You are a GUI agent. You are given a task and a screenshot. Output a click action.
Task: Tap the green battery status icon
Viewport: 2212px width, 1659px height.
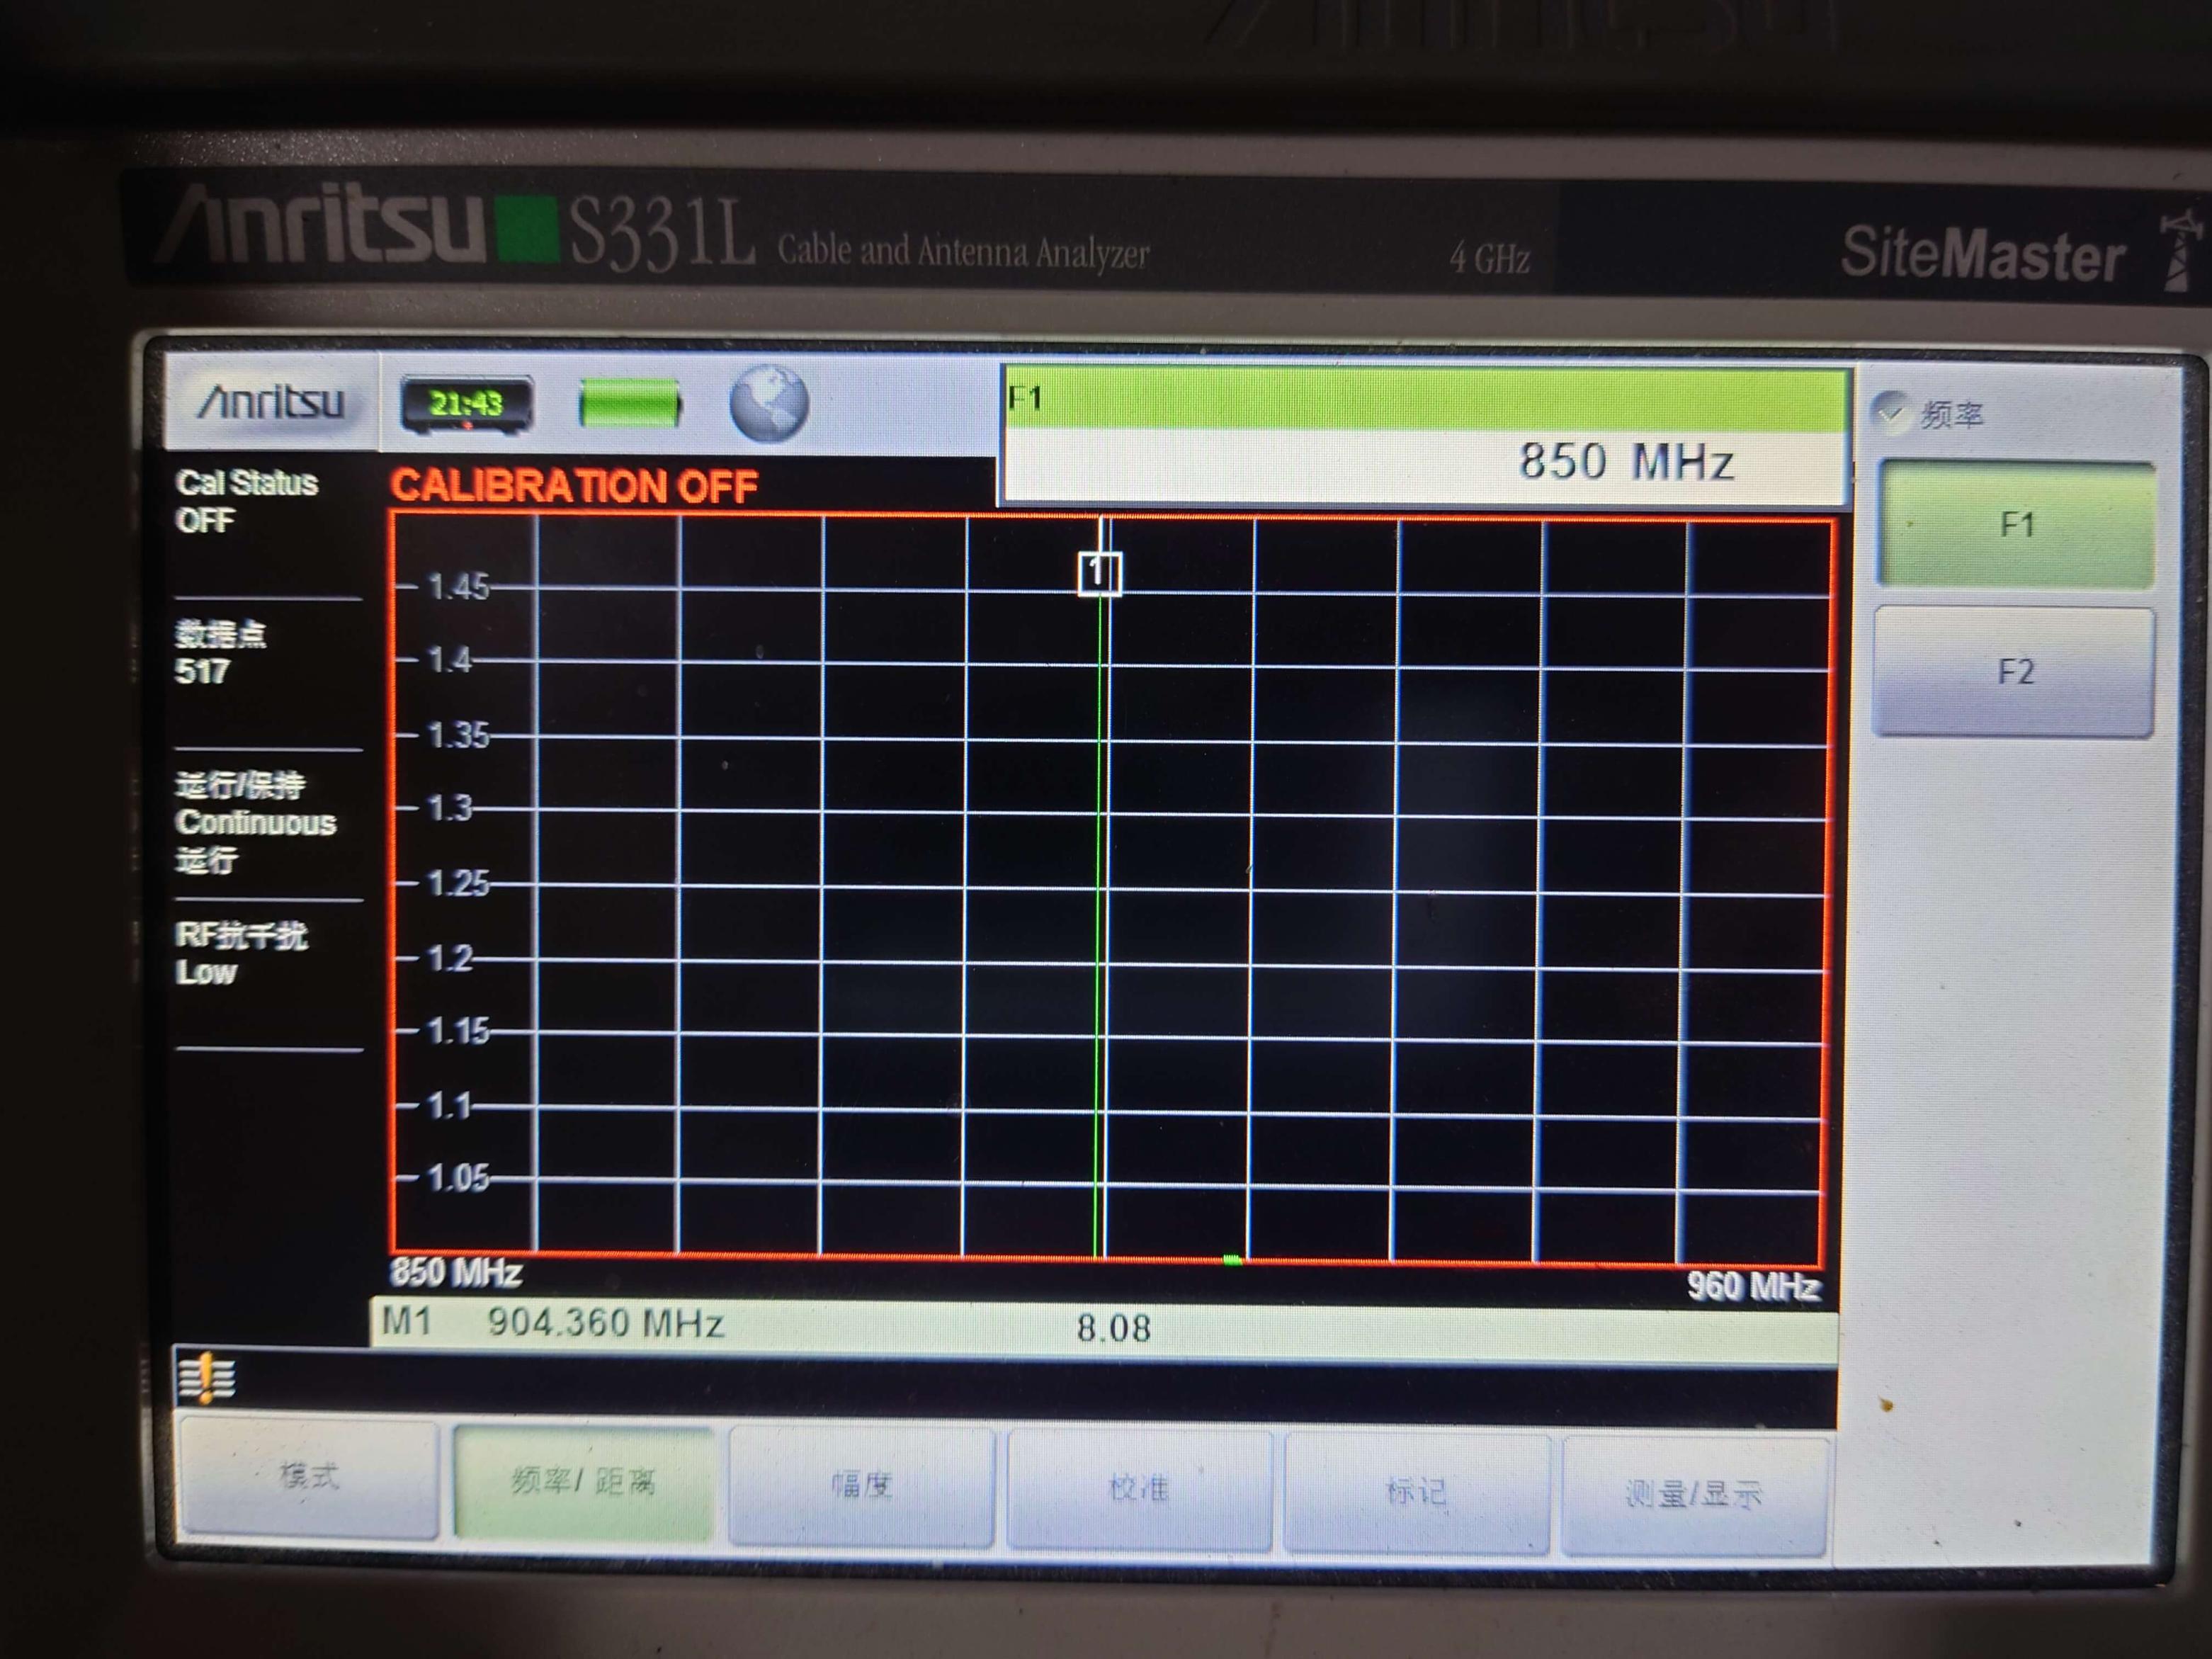[x=630, y=405]
